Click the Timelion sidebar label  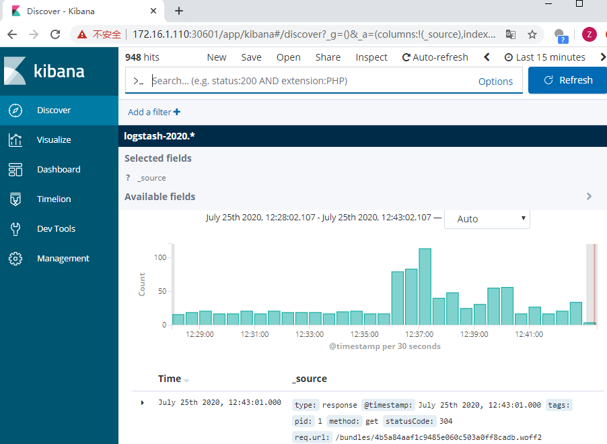click(x=54, y=199)
